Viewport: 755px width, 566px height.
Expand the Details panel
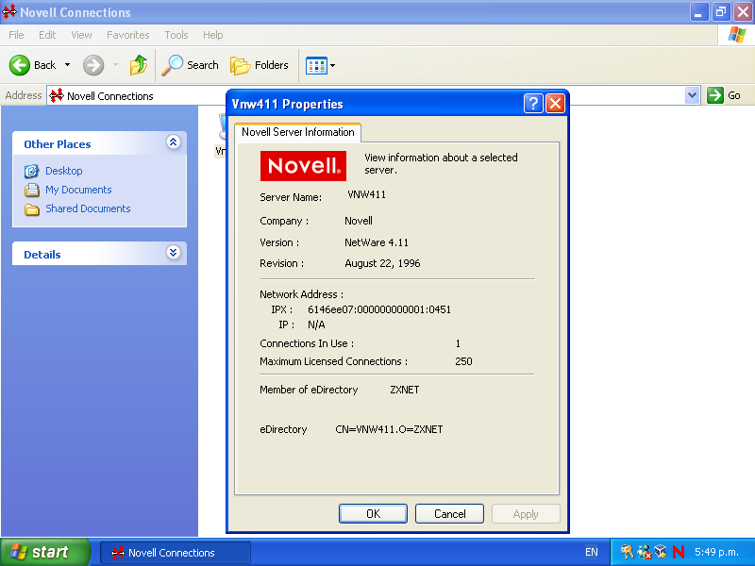pyautogui.click(x=173, y=252)
